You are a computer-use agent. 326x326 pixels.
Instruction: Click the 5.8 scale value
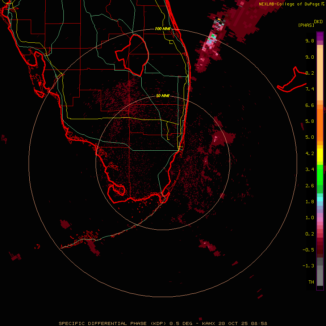pos(310,121)
